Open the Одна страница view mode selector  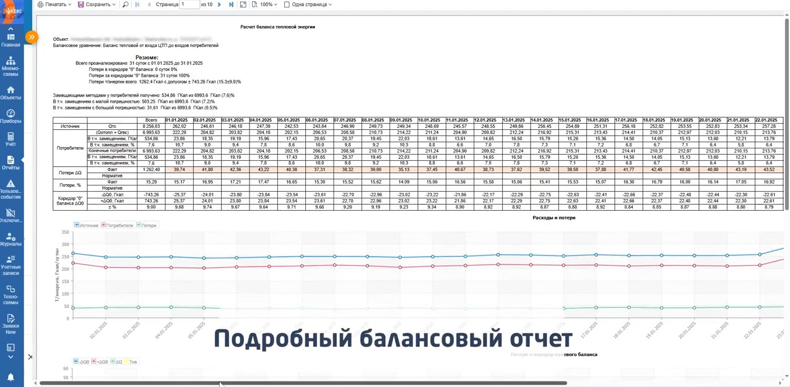[308, 4]
